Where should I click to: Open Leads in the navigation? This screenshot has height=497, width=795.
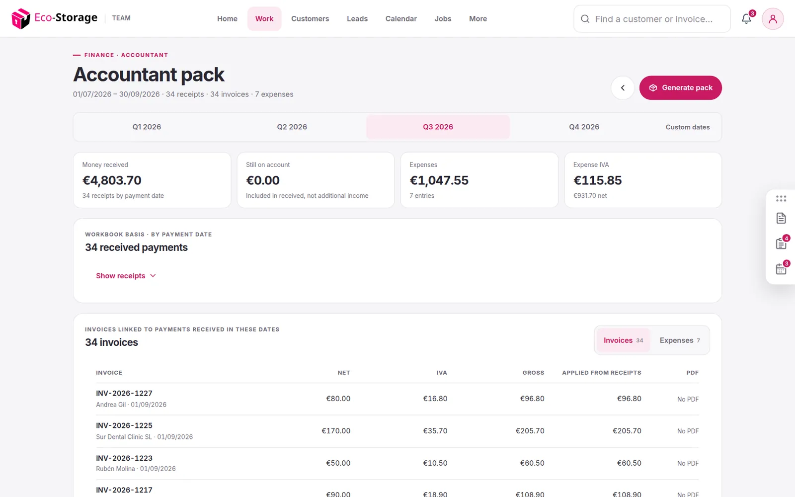point(357,19)
